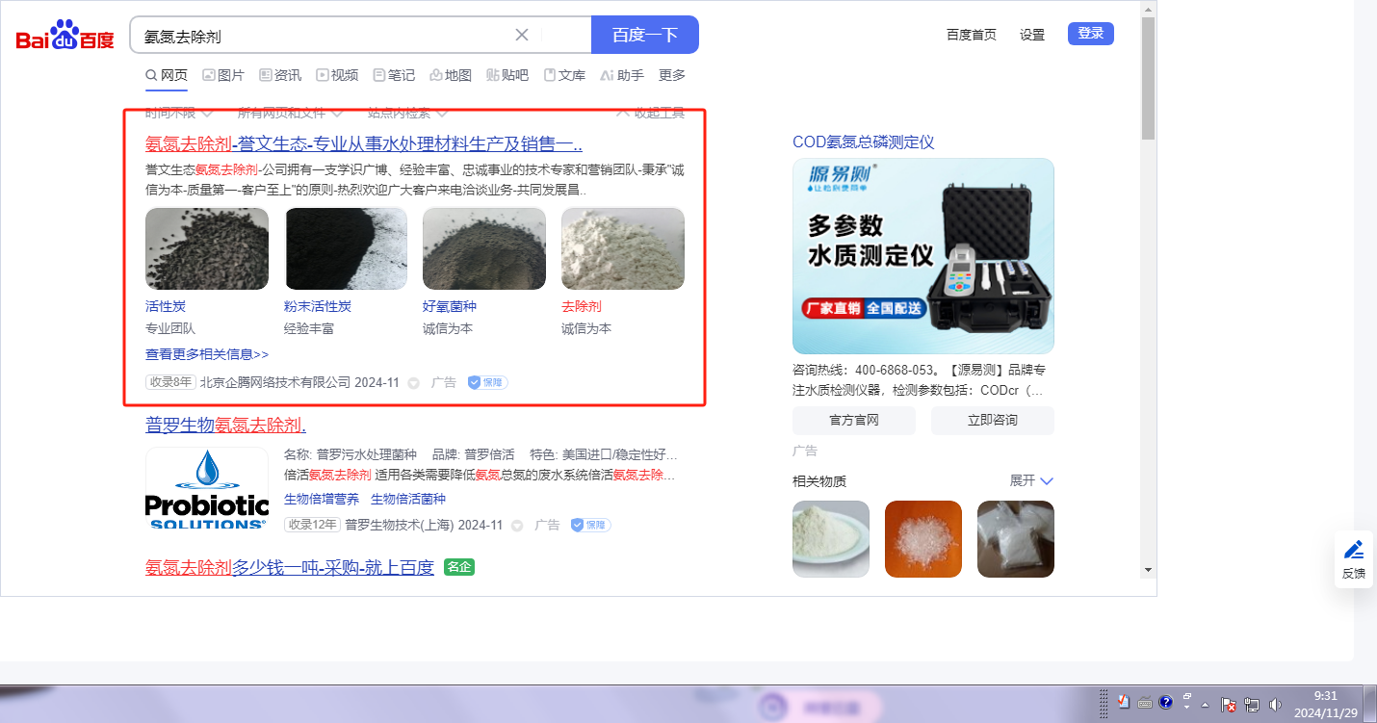The width and height of the screenshot is (1377, 723).
Task: Open the 活性炭 link
Action: [x=166, y=306]
